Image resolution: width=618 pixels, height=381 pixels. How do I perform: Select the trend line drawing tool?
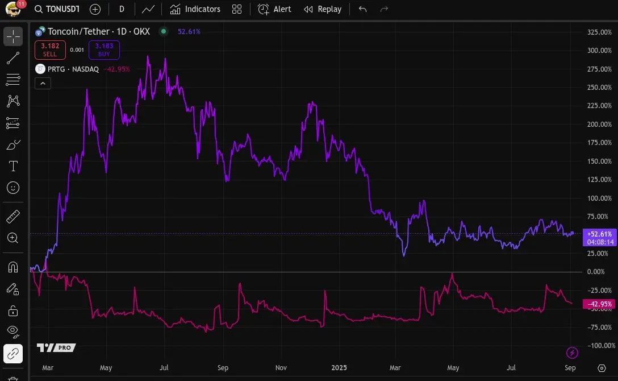(x=13, y=58)
